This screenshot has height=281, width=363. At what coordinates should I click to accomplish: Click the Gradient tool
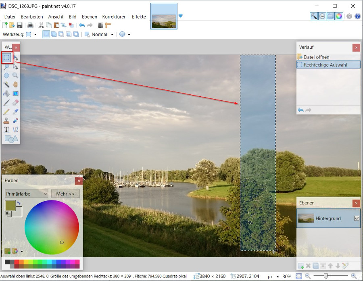click(x=16, y=94)
